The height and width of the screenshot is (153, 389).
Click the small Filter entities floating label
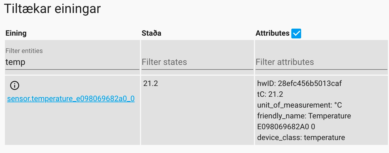point(24,51)
